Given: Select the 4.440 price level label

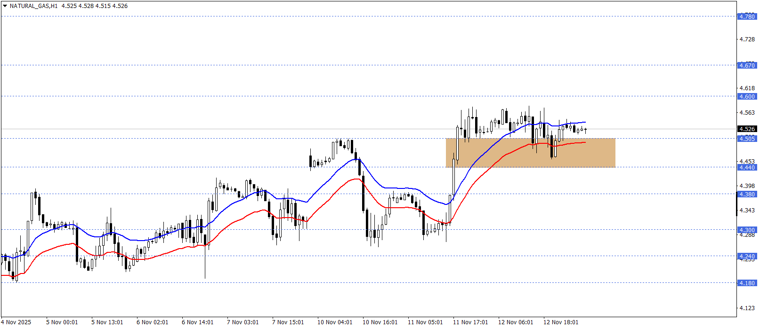Looking at the screenshot, I should pos(746,168).
